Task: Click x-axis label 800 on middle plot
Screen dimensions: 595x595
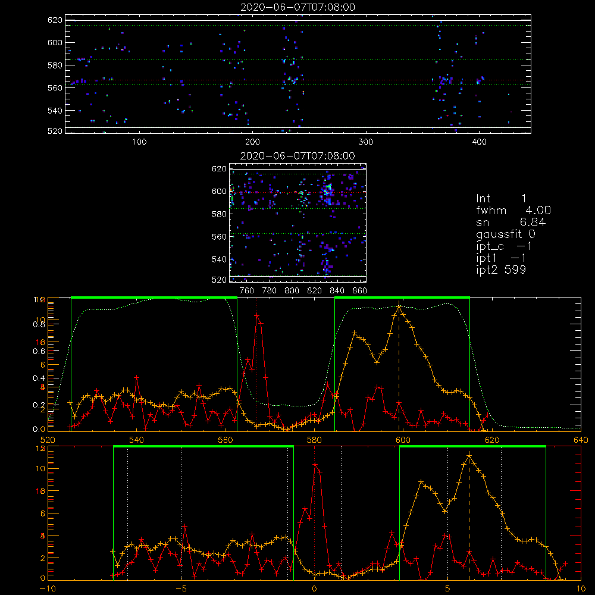Action: [292, 291]
